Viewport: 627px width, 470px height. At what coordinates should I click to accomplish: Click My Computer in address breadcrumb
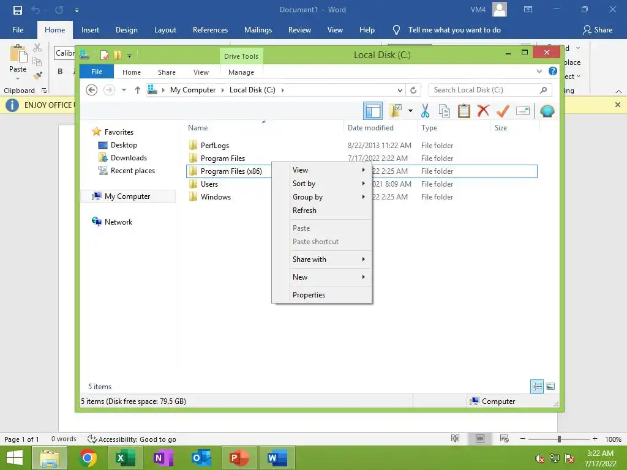[193, 90]
